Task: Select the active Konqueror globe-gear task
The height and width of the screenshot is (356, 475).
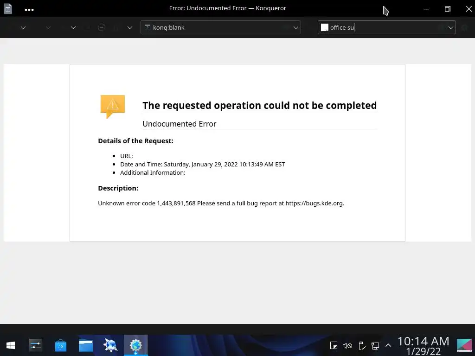Action: pos(136,345)
